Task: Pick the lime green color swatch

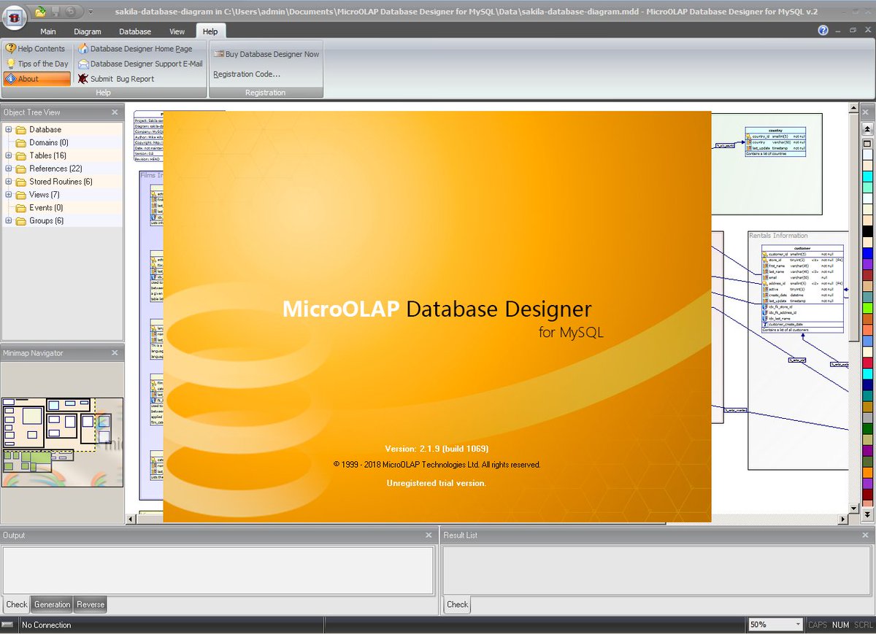Action: (x=867, y=309)
